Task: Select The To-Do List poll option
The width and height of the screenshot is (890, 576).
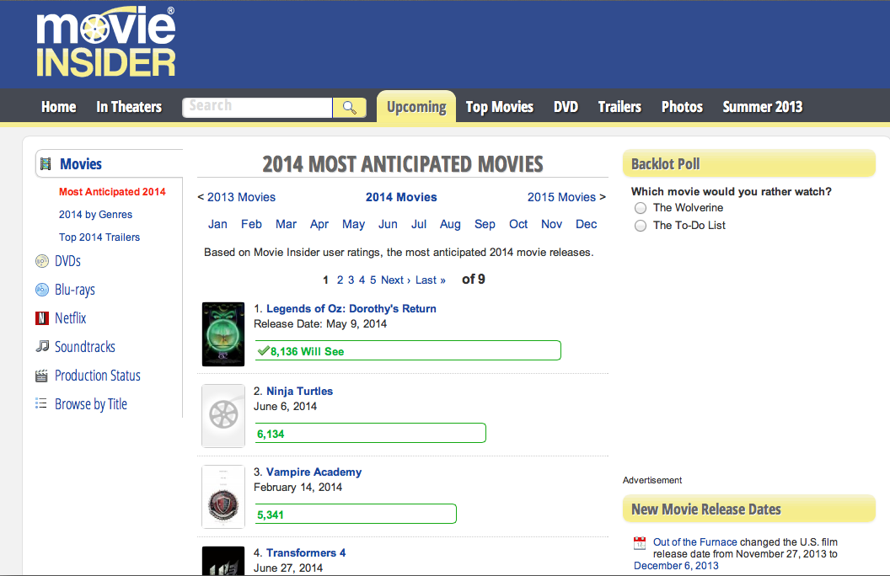Action: pos(641,226)
